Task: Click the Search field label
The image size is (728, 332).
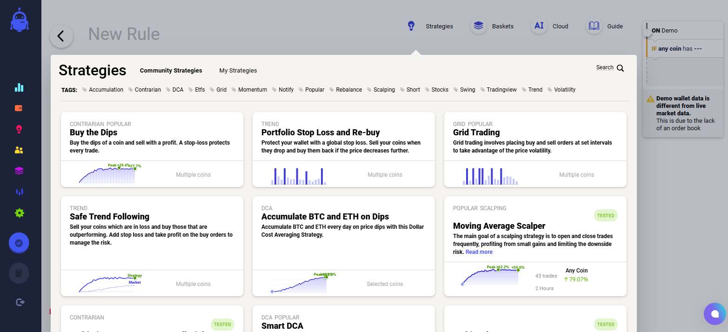Action: pyautogui.click(x=605, y=67)
